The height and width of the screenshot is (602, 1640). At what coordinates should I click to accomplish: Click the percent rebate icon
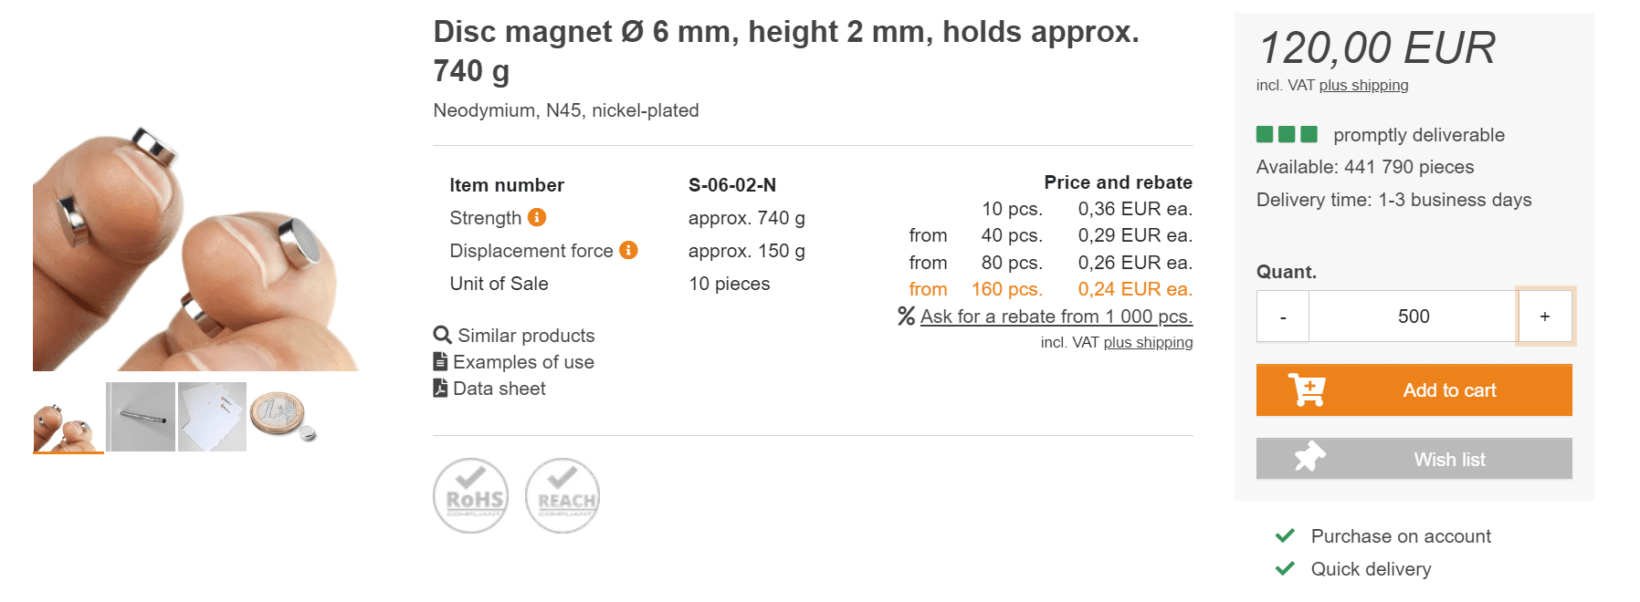pyautogui.click(x=906, y=316)
